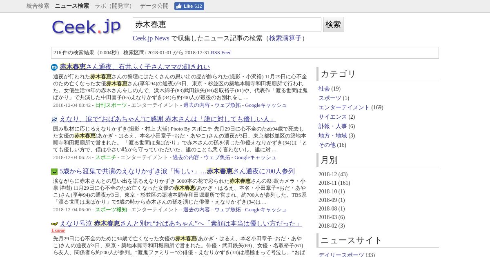The height and width of the screenshot is (257, 490).
Task: Click デイリースポーツ news site link
Action: click(341, 255)
